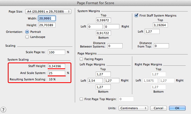
Task: Uncheck First Staff System Margins checkbox
Action: (x=136, y=15)
